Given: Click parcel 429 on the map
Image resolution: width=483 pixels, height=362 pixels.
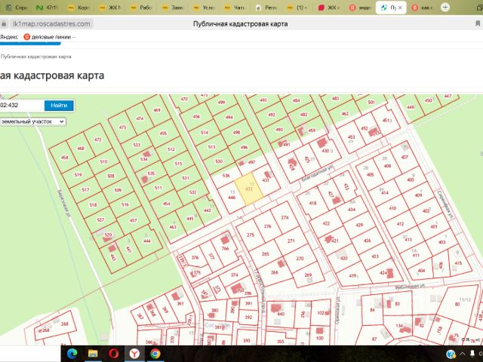Looking at the screenshot, I should [x=359, y=225].
